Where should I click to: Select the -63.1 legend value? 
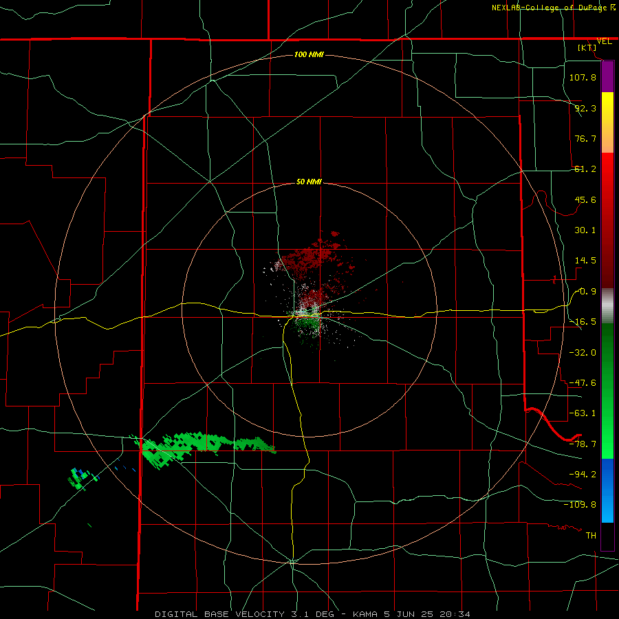(583, 413)
